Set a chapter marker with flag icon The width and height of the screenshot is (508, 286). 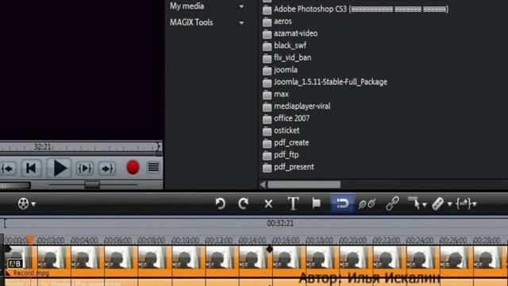316,203
